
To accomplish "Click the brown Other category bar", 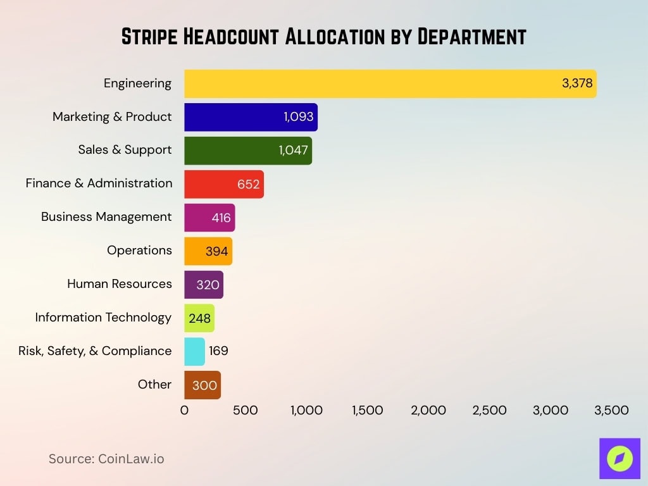I will click(x=202, y=385).
